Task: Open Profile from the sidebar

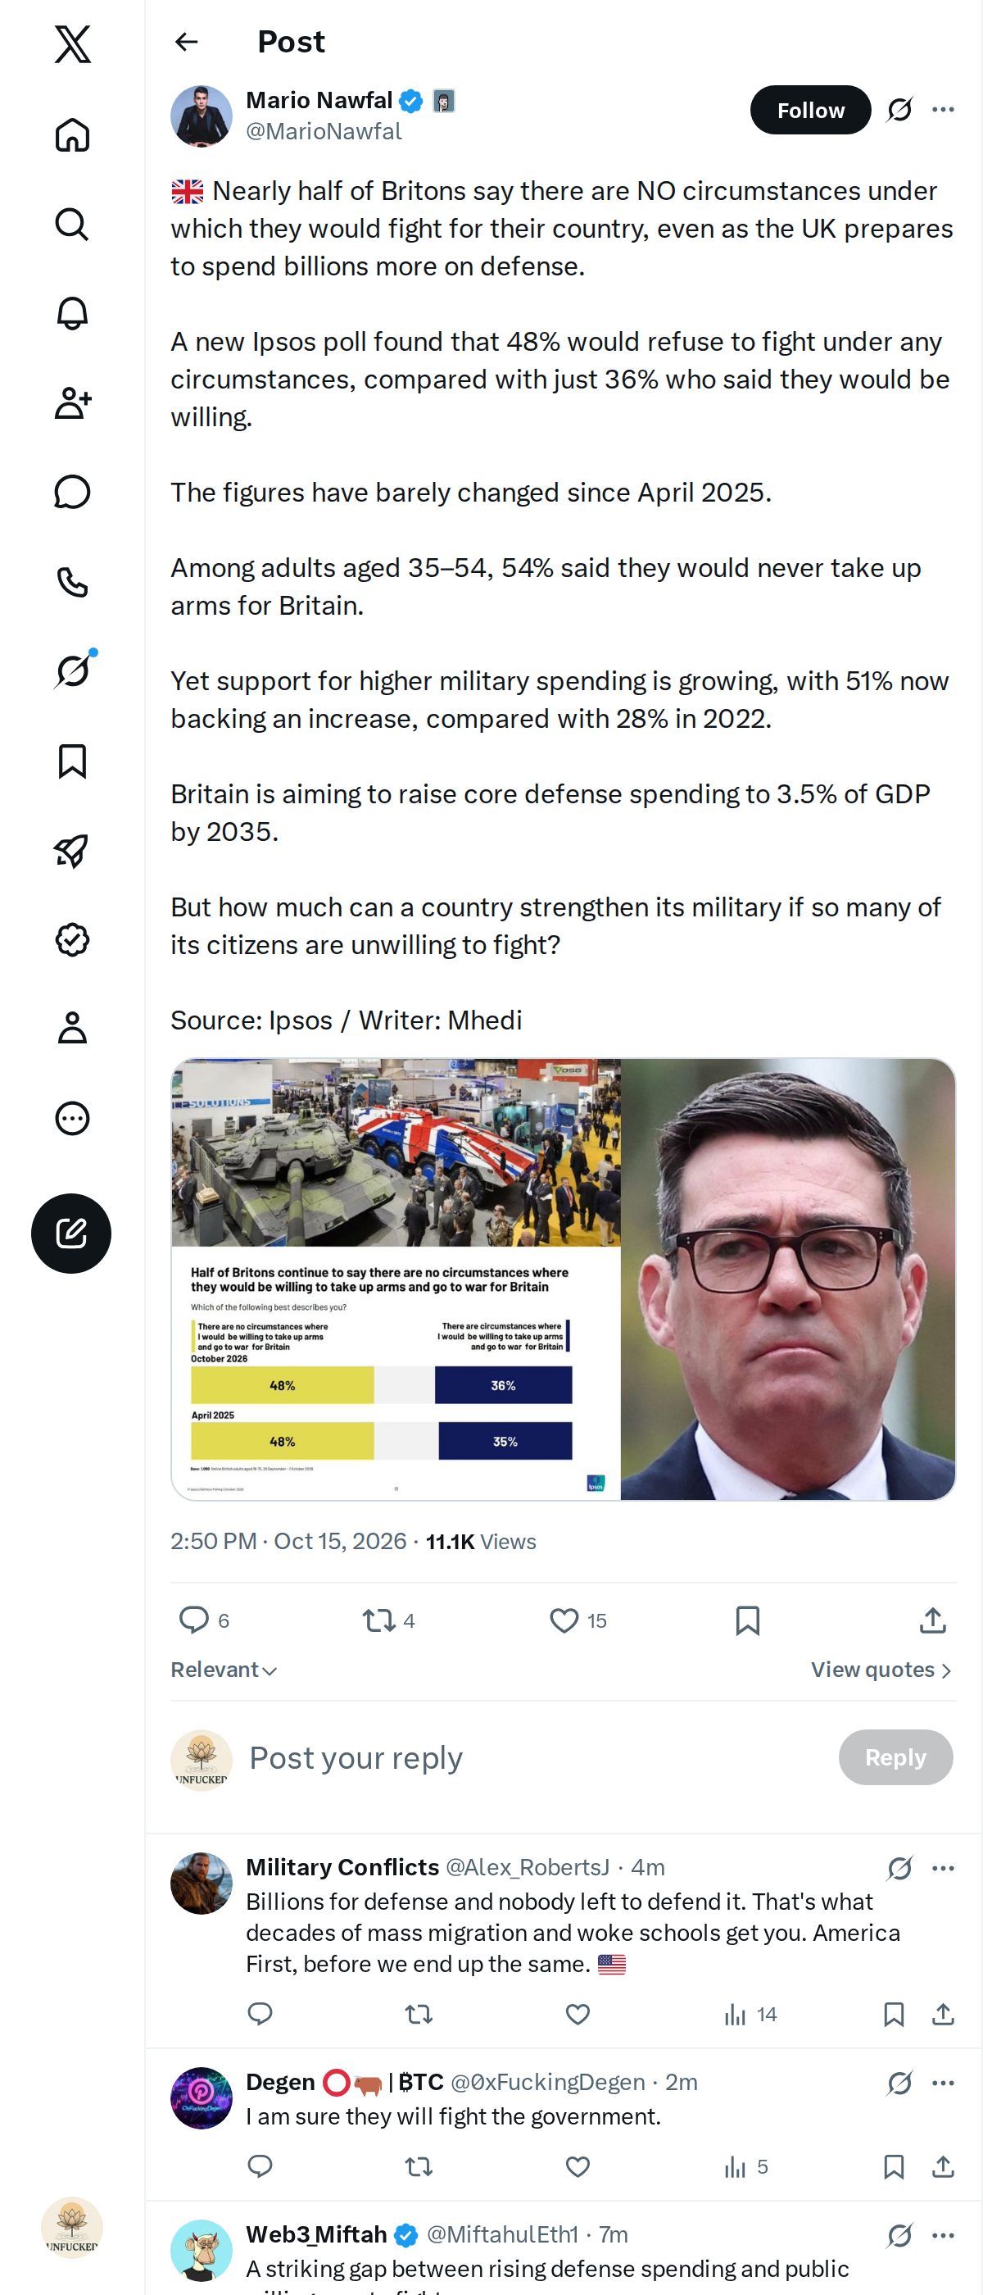Action: tap(72, 1028)
